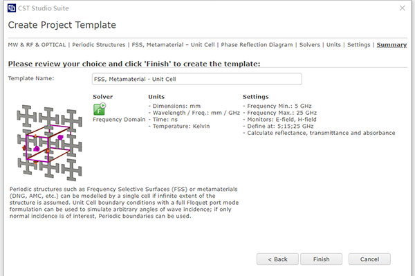Click Finish to create template

coord(322,259)
